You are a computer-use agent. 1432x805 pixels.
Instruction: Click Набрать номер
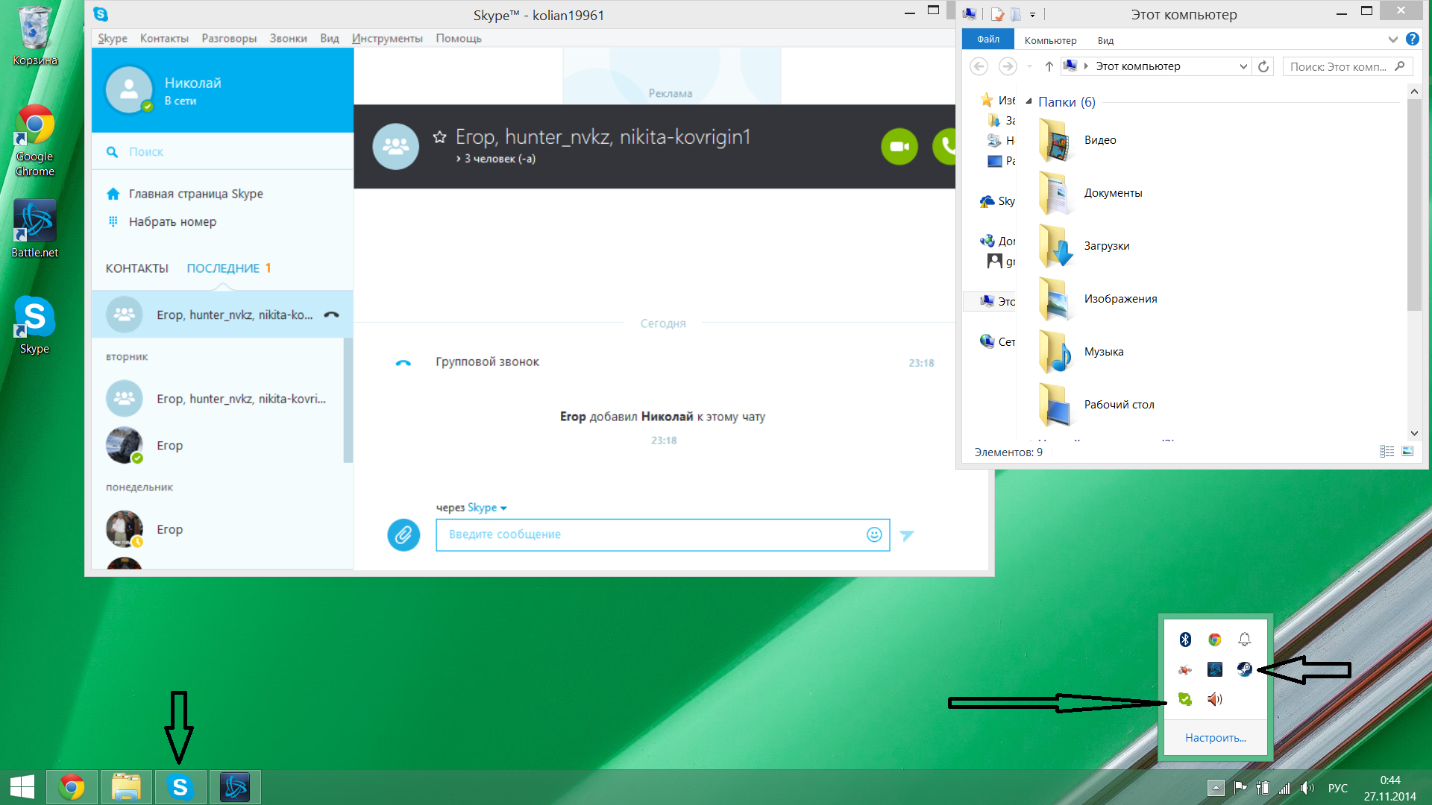172,221
